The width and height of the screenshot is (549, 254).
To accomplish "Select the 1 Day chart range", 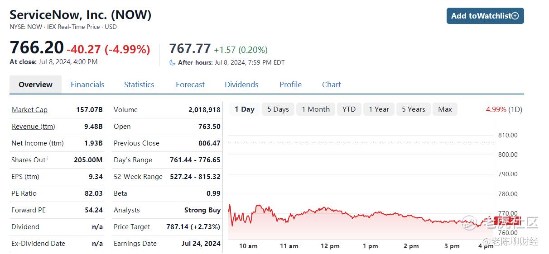I will click(245, 109).
